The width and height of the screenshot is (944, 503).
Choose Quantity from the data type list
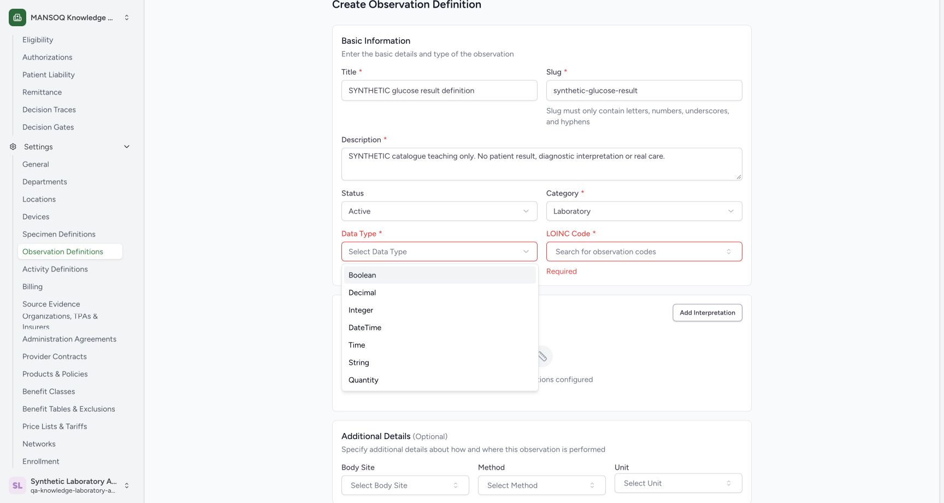440,380
